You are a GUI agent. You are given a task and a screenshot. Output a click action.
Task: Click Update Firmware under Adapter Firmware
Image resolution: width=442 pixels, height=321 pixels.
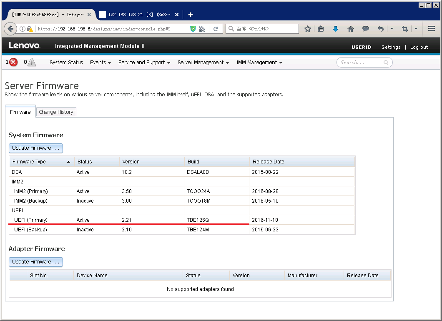point(36,262)
